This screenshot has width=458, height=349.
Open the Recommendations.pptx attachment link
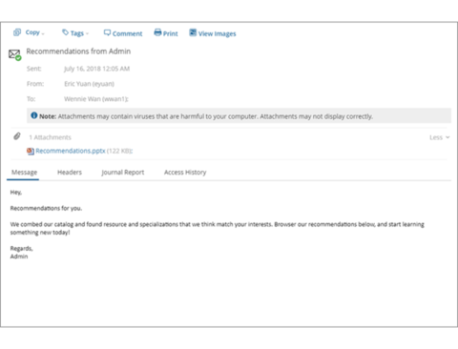71,151
